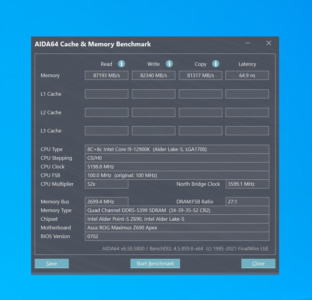Click Memory Type value Quad Channel DDR5-5399
Image resolution: width=312 pixels, height=300 pixels.
(177, 210)
